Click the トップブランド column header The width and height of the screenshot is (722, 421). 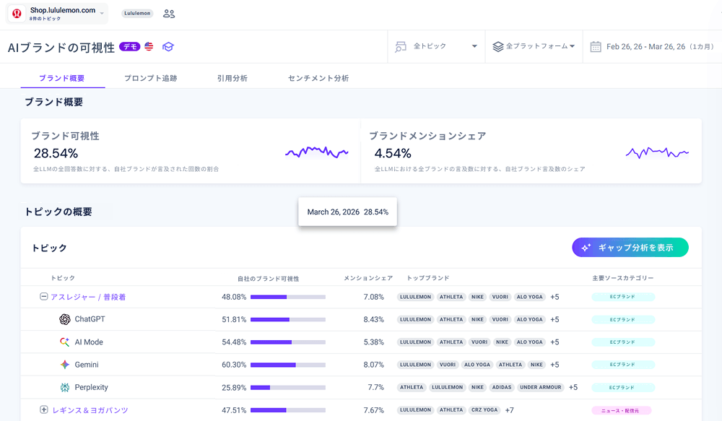click(427, 278)
